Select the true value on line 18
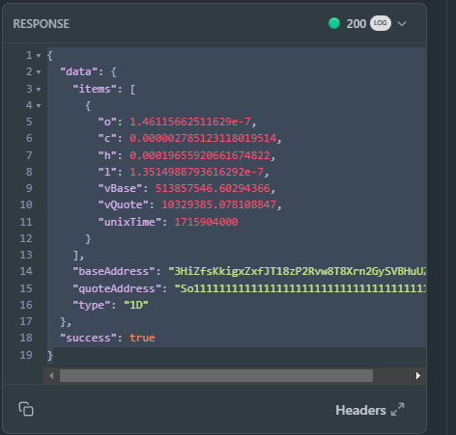Viewport: 456px width, 435px height. coord(142,338)
